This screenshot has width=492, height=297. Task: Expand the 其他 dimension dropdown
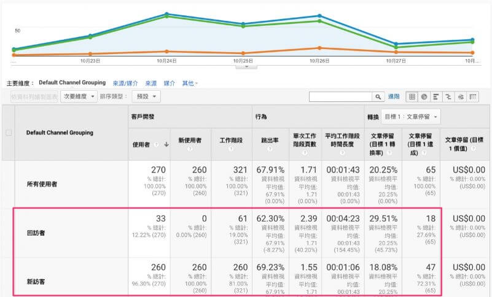click(190, 83)
